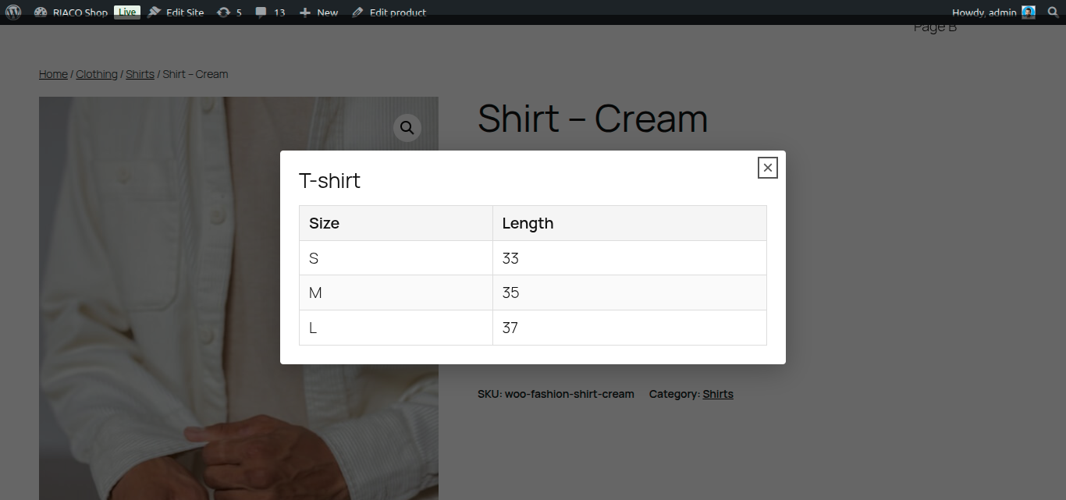
Task: Zoom product image with magnifier icon
Action: click(x=407, y=128)
